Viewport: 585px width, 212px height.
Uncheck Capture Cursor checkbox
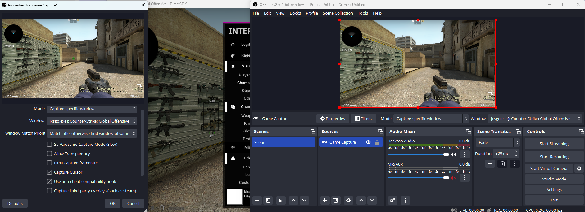pos(49,172)
